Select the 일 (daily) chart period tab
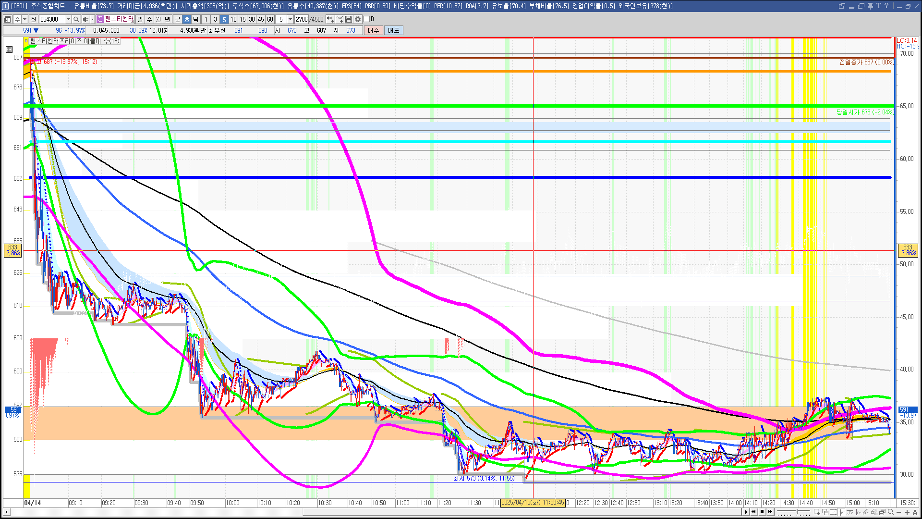The width and height of the screenshot is (922, 519). 140,19
